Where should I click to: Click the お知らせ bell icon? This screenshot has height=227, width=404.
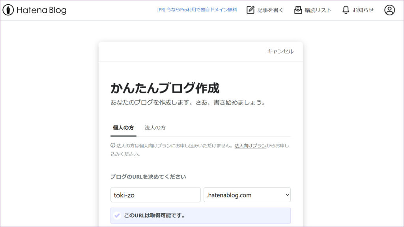[x=346, y=10]
